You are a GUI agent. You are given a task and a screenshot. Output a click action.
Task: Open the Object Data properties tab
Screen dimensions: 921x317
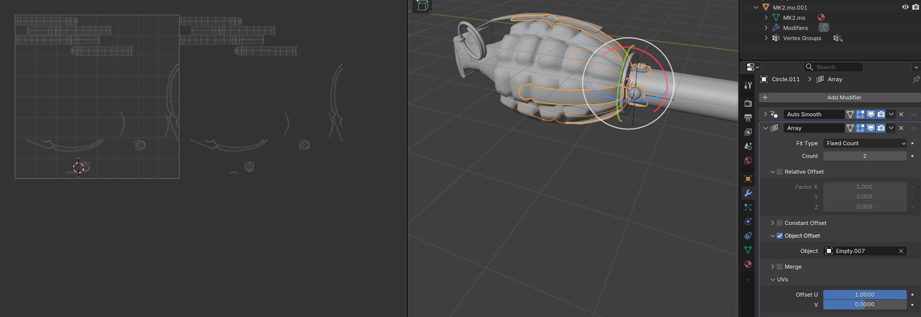coord(748,250)
